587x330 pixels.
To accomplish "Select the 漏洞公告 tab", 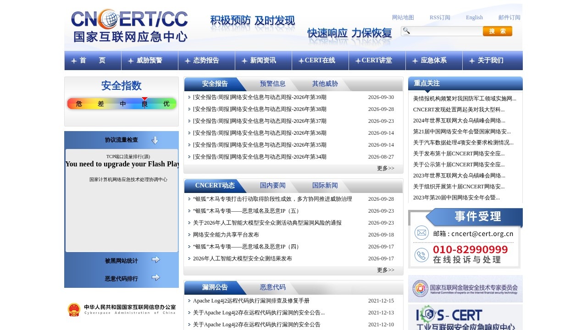I will (215, 287).
